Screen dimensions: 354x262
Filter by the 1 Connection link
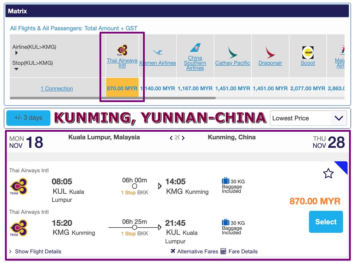click(57, 89)
